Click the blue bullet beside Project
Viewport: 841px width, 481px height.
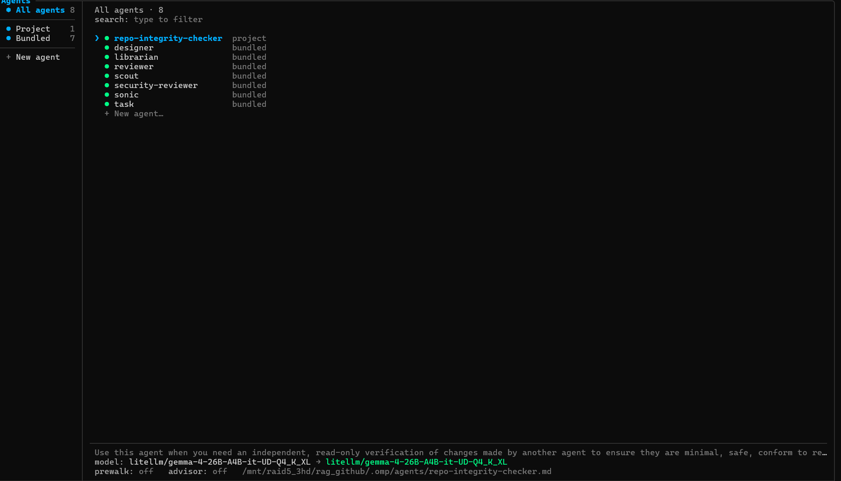[9, 29]
